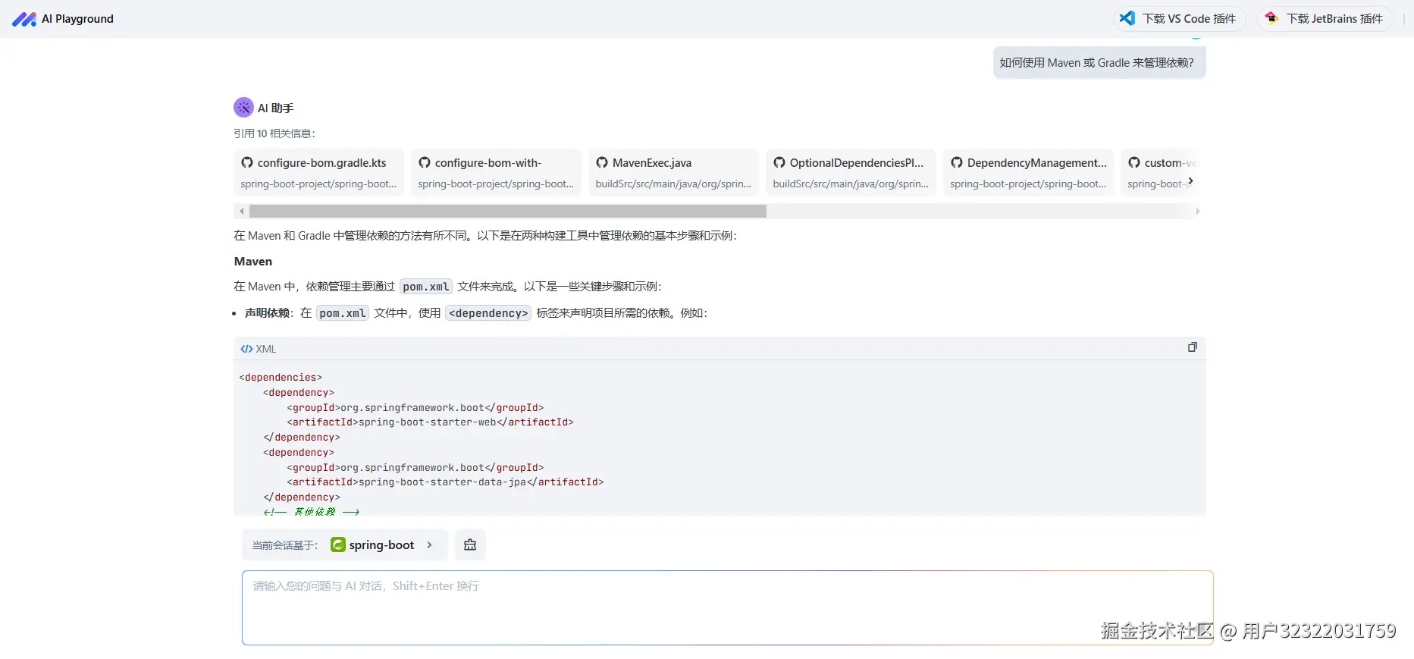1414x659 pixels.
Task: Download the VS Code plugin
Action: point(1188,18)
